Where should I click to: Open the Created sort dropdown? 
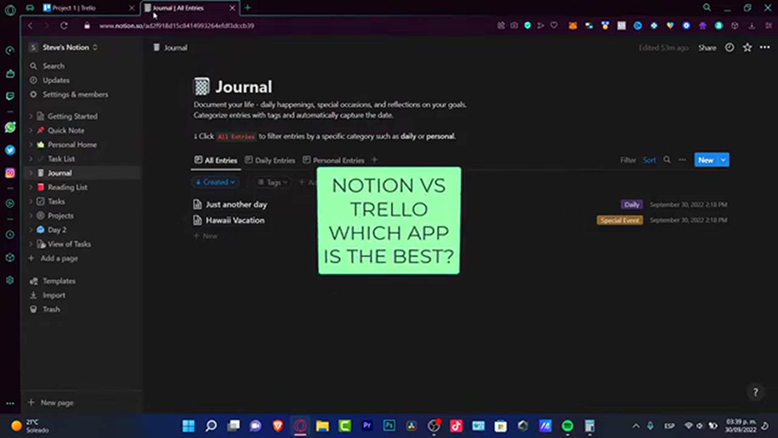[215, 182]
